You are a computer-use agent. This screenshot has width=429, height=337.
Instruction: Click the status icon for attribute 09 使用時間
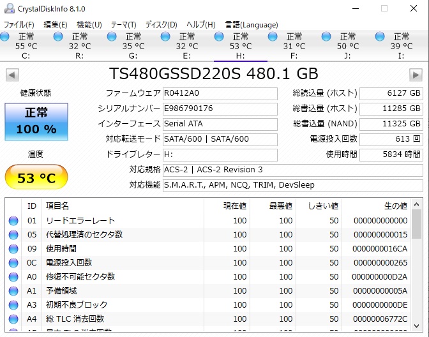[x=13, y=249]
